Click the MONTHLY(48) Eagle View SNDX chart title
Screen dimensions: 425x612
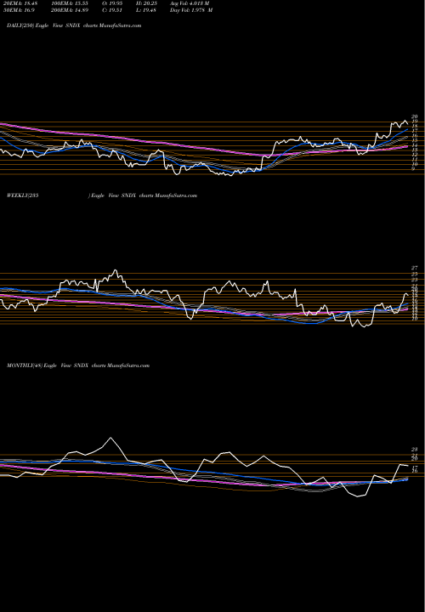point(78,365)
